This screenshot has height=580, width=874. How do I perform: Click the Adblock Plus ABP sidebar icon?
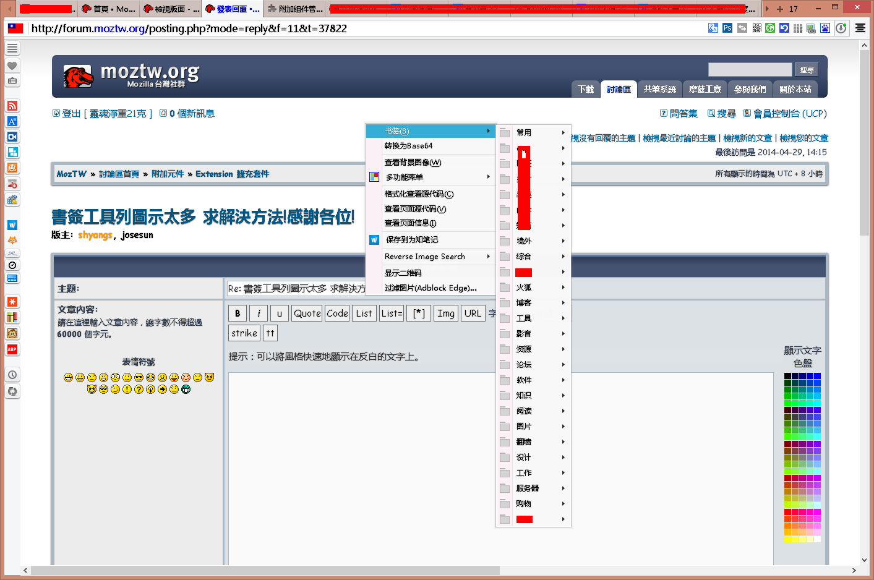(x=12, y=349)
